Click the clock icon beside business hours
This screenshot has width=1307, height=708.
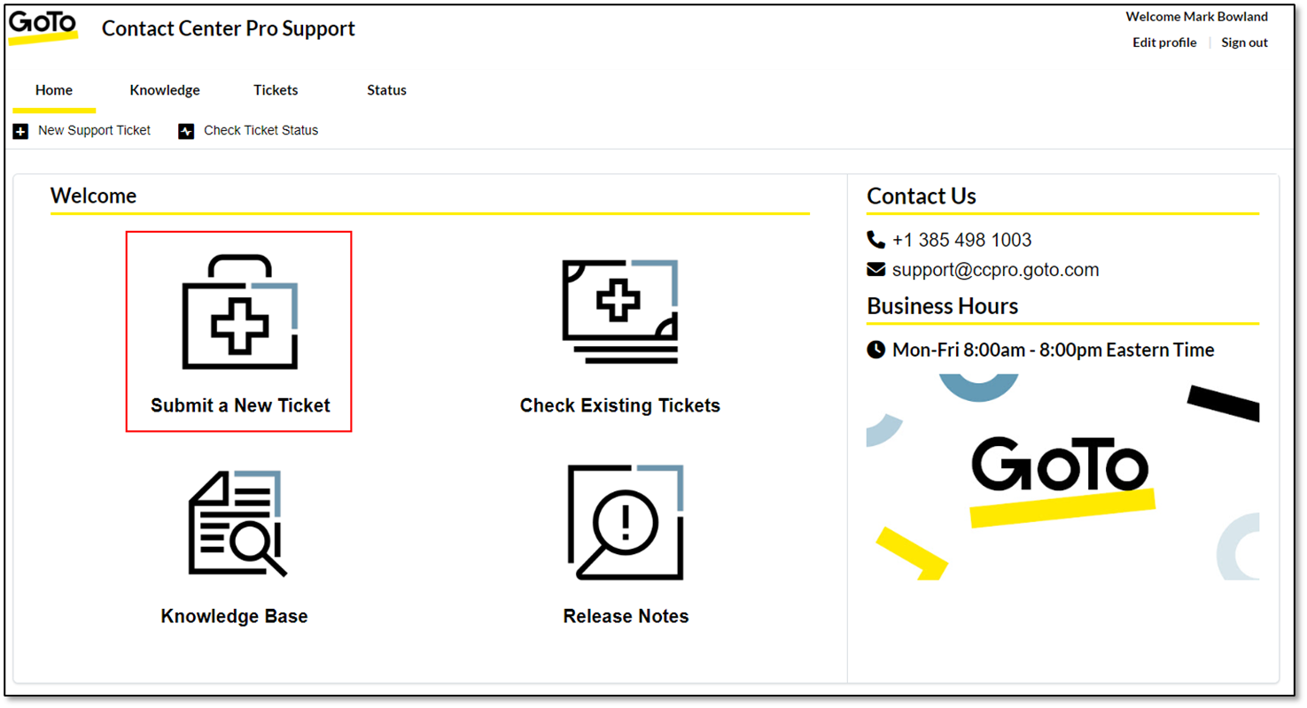tap(875, 350)
